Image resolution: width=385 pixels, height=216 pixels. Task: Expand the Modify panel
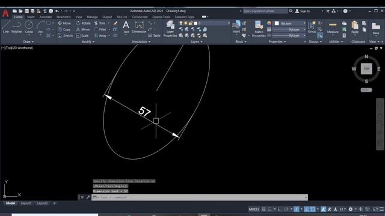click(x=88, y=41)
